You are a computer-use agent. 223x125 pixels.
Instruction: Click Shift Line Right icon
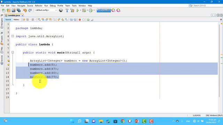coord(75,20)
